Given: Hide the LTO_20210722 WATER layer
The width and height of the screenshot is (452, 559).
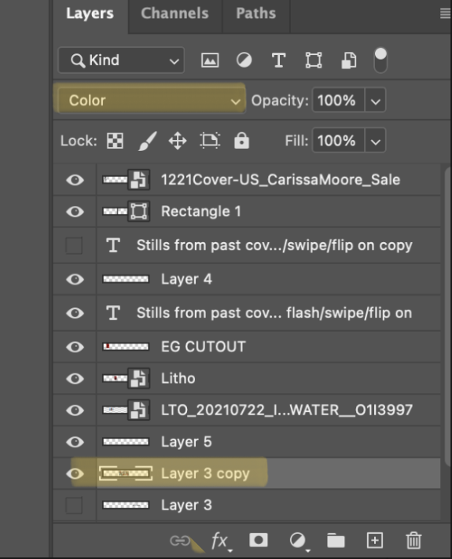Looking at the screenshot, I should (x=75, y=410).
